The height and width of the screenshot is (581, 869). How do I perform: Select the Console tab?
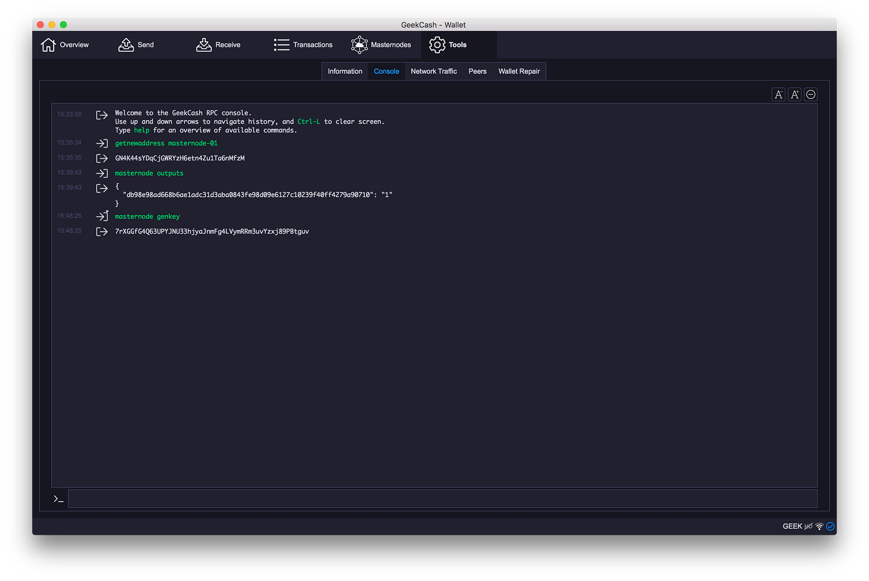[x=386, y=71]
